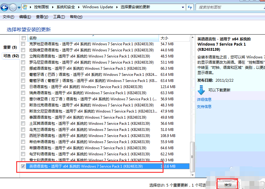265x189 pixels.
Task: Open the recent pages dropdown arrow
Action: pos(19,7)
